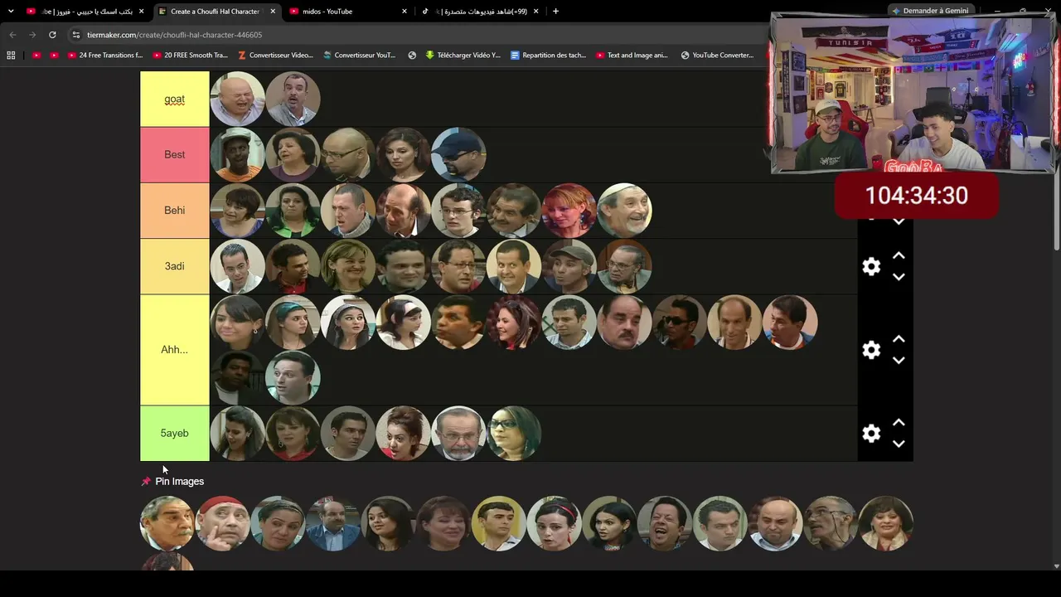
Task: Click the Best tier label
Action: [x=175, y=154]
